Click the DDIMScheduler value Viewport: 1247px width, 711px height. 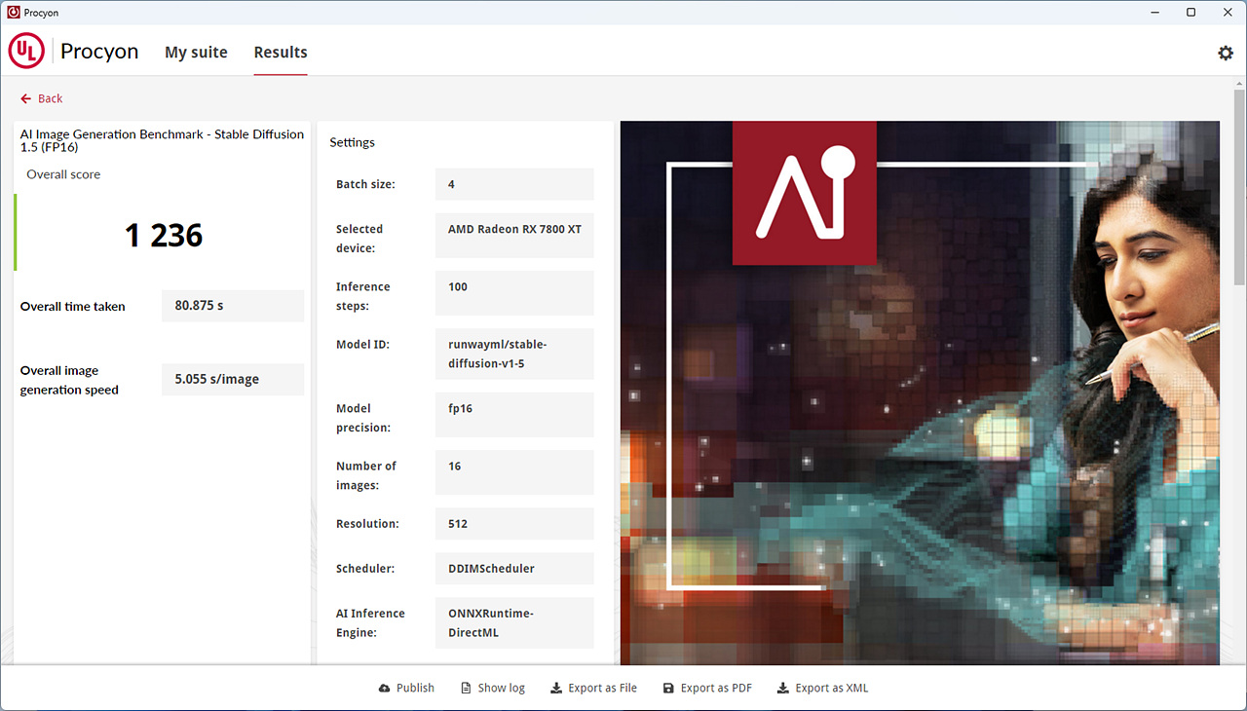514,569
